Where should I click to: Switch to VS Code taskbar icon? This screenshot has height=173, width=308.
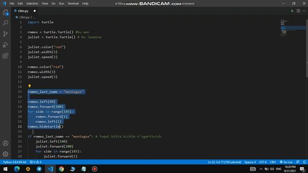(50, 169)
